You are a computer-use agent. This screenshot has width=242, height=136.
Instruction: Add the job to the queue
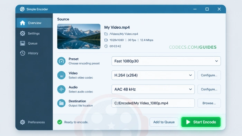click(164, 122)
